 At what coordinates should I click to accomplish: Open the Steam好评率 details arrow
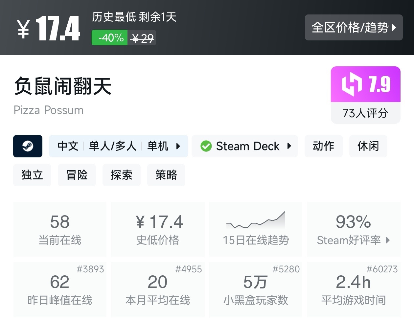coord(388,240)
